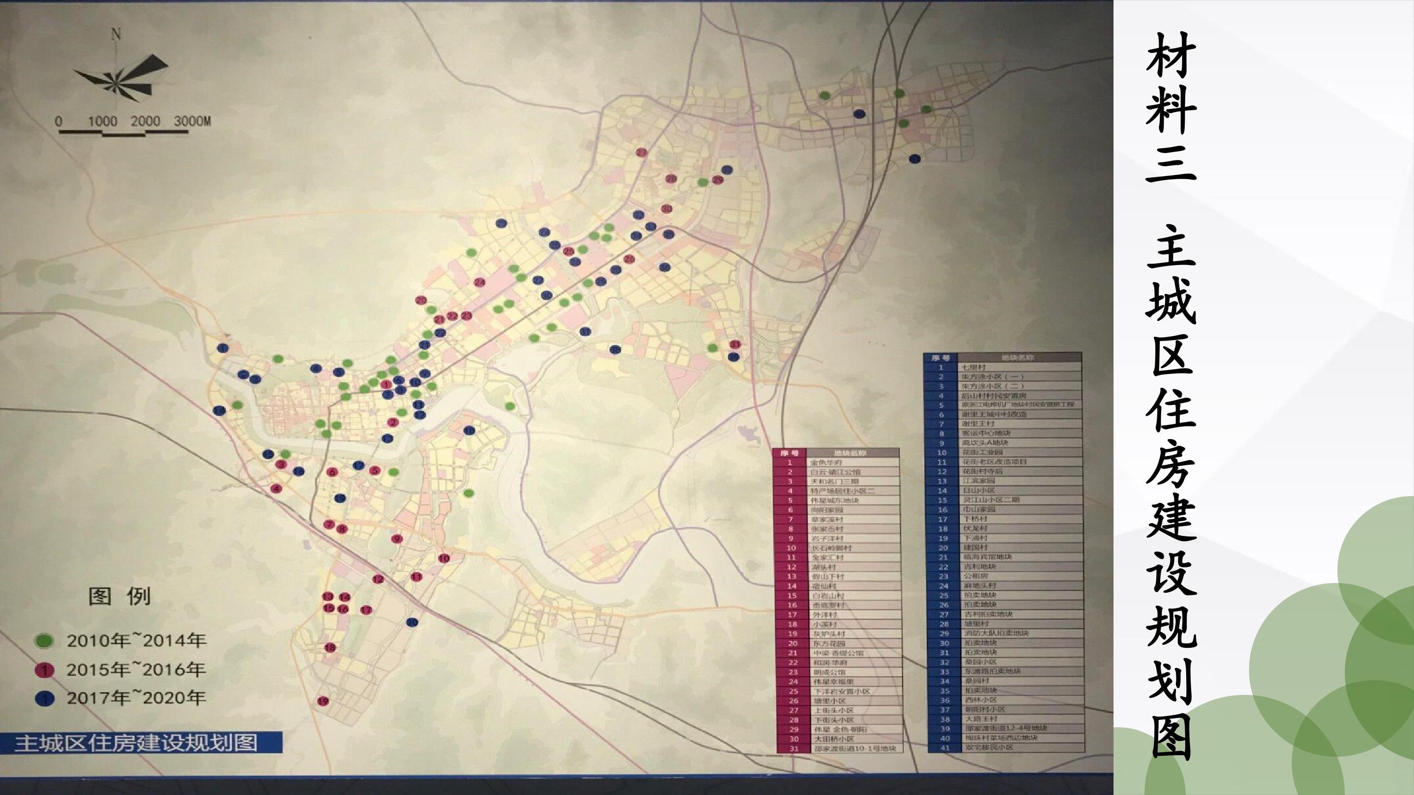
Task: Click red map marker number 17
Action: click(x=366, y=610)
